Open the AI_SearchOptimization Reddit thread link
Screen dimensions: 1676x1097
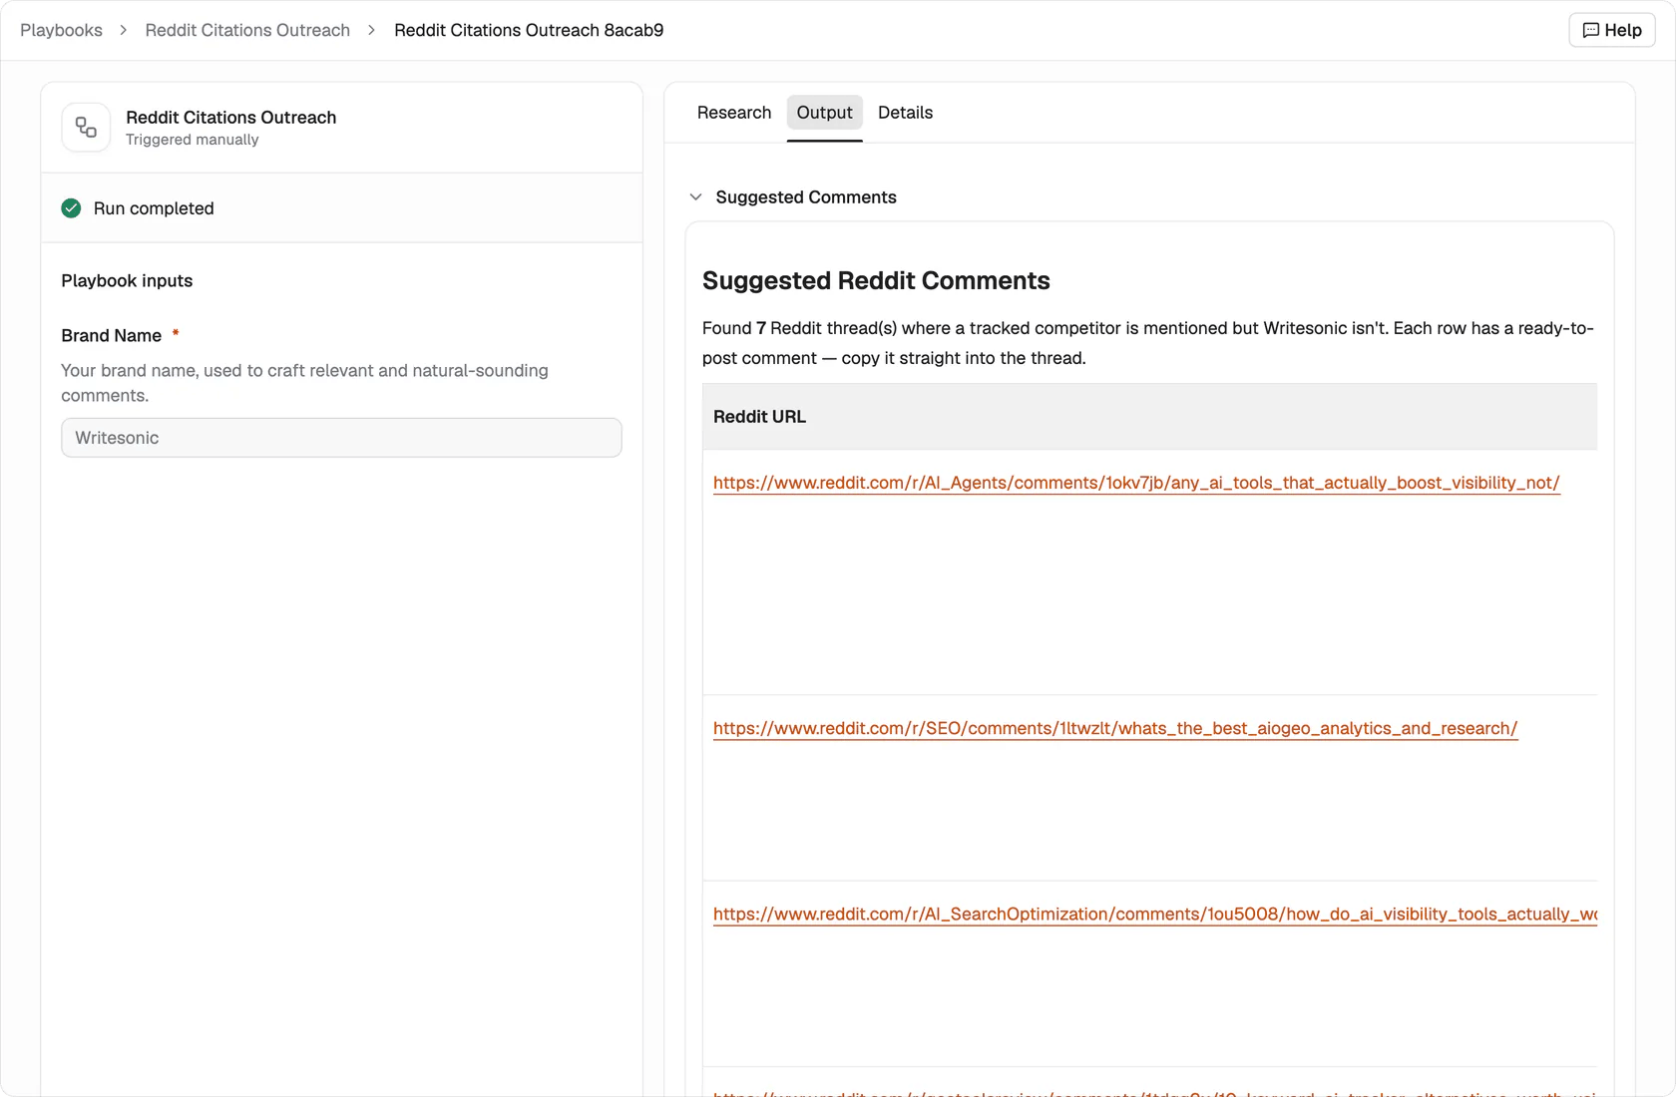click(1155, 914)
